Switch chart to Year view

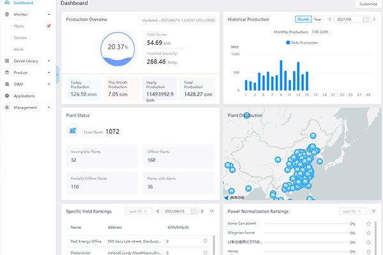(317, 20)
